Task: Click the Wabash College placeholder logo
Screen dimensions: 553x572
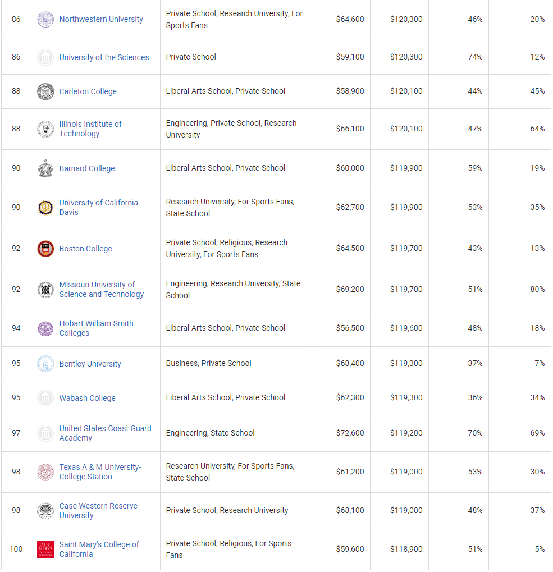Action: coord(45,398)
